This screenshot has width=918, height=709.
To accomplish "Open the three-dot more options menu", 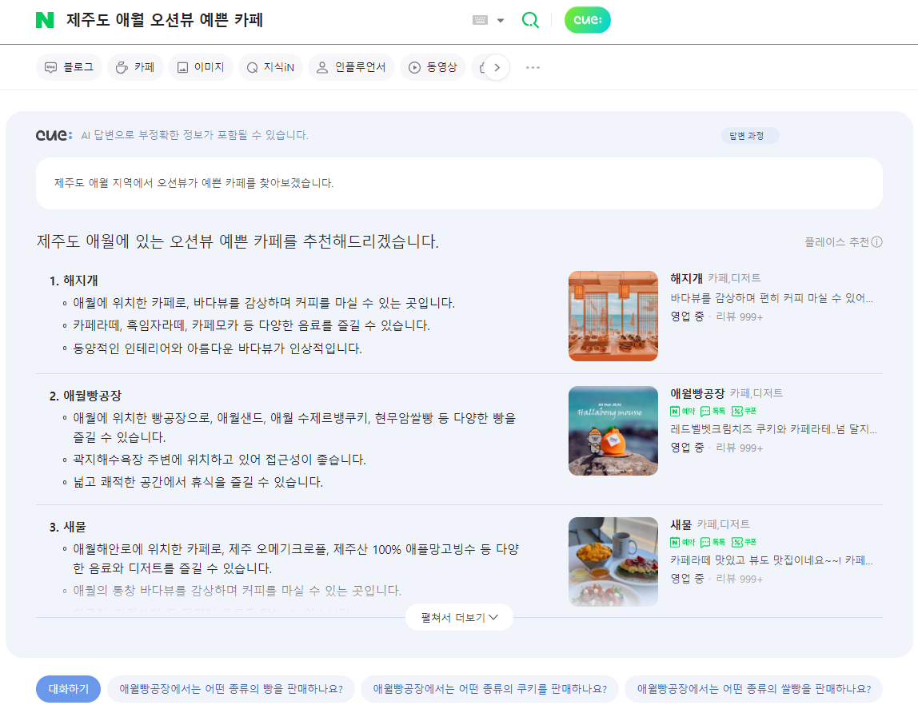I will pos(533,67).
